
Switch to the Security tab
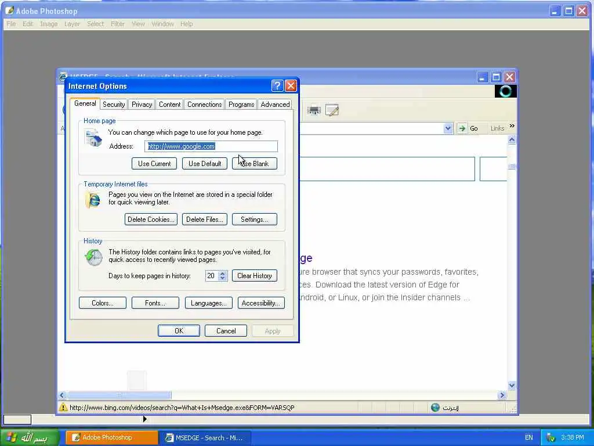tap(114, 105)
